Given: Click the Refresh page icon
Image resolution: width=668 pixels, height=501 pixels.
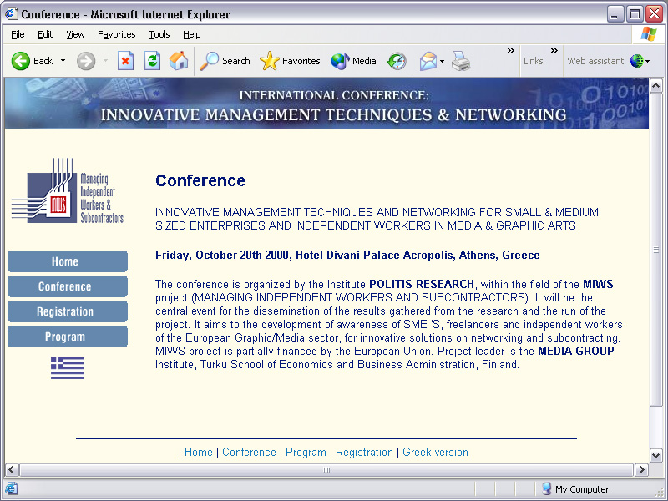Looking at the screenshot, I should [x=152, y=61].
